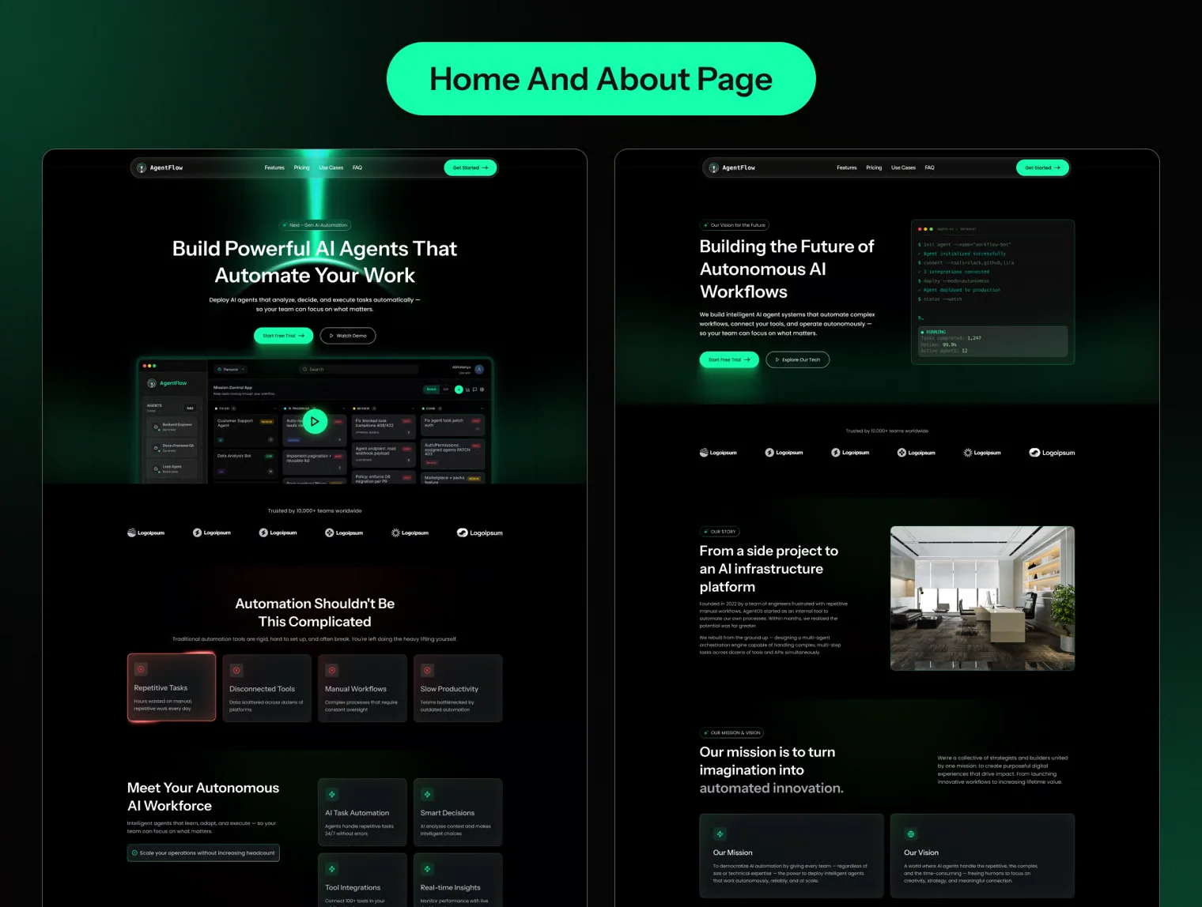Select the Docs+Frontend QA agent in sidebar
Image resolution: width=1202 pixels, height=907 pixels.
[x=173, y=448]
